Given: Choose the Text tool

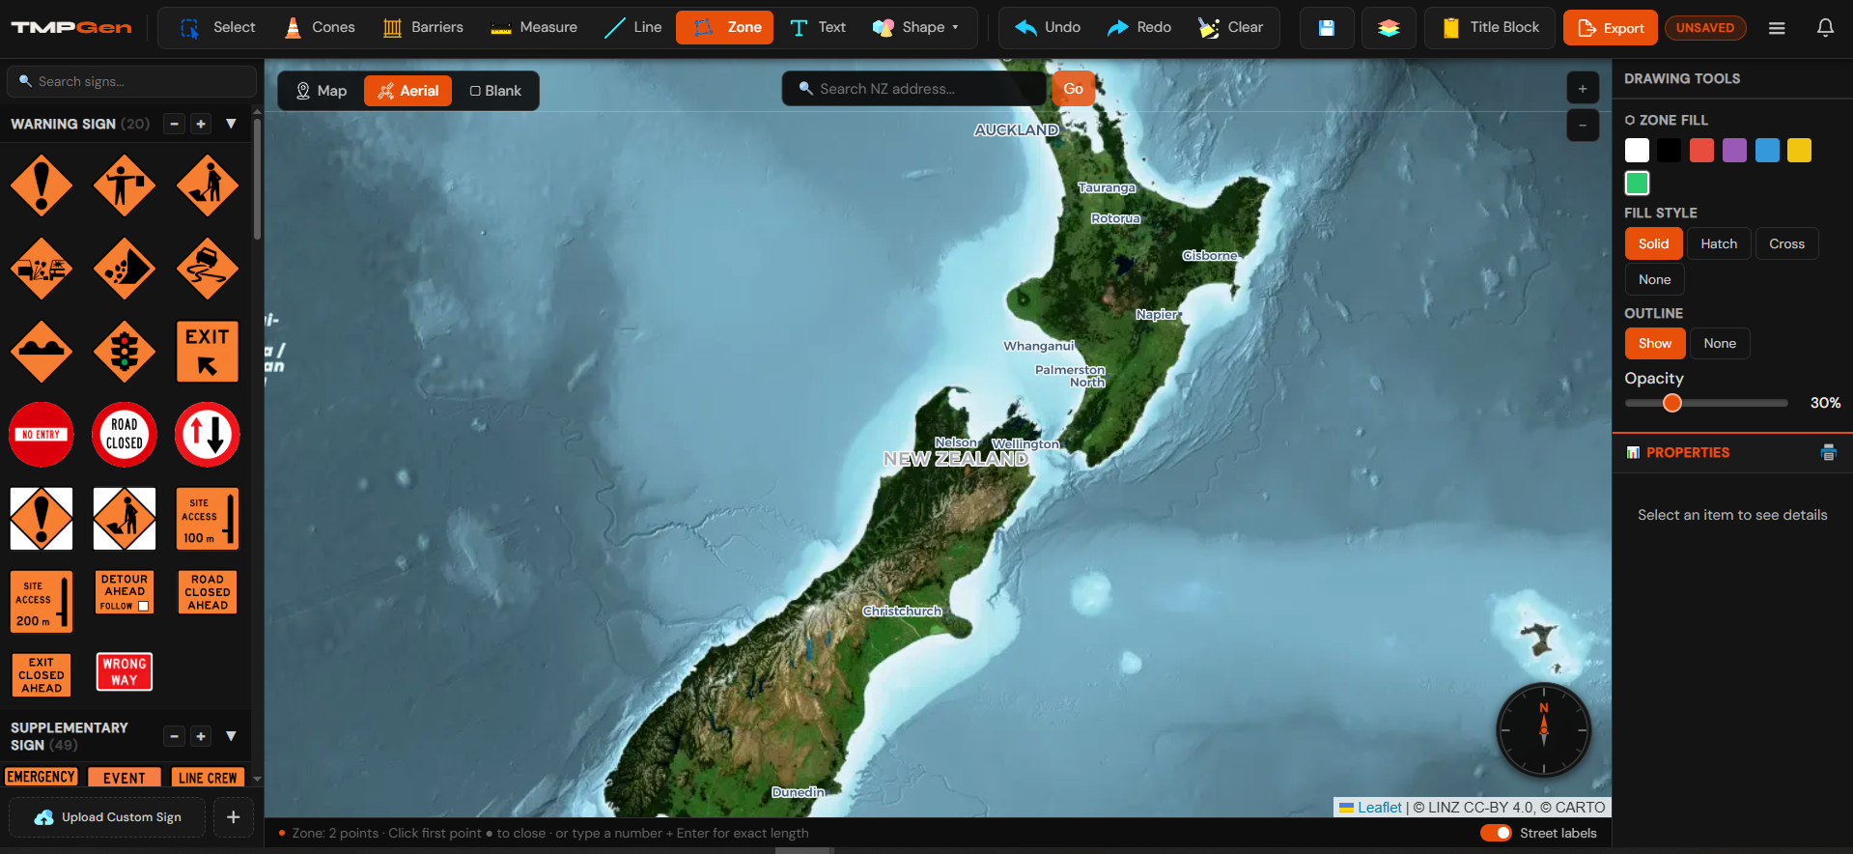Looking at the screenshot, I should (x=817, y=27).
